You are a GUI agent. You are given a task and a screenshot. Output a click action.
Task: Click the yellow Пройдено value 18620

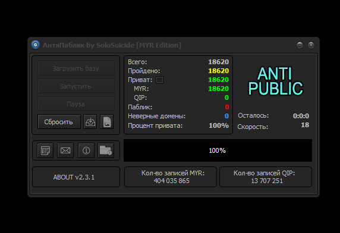[218, 71]
